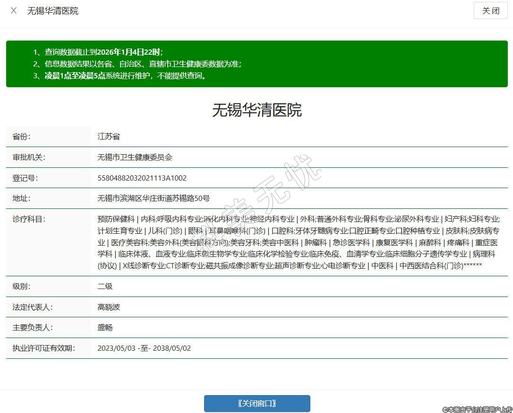
Task: Click the X icon beside the header title
Action: pos(14,10)
